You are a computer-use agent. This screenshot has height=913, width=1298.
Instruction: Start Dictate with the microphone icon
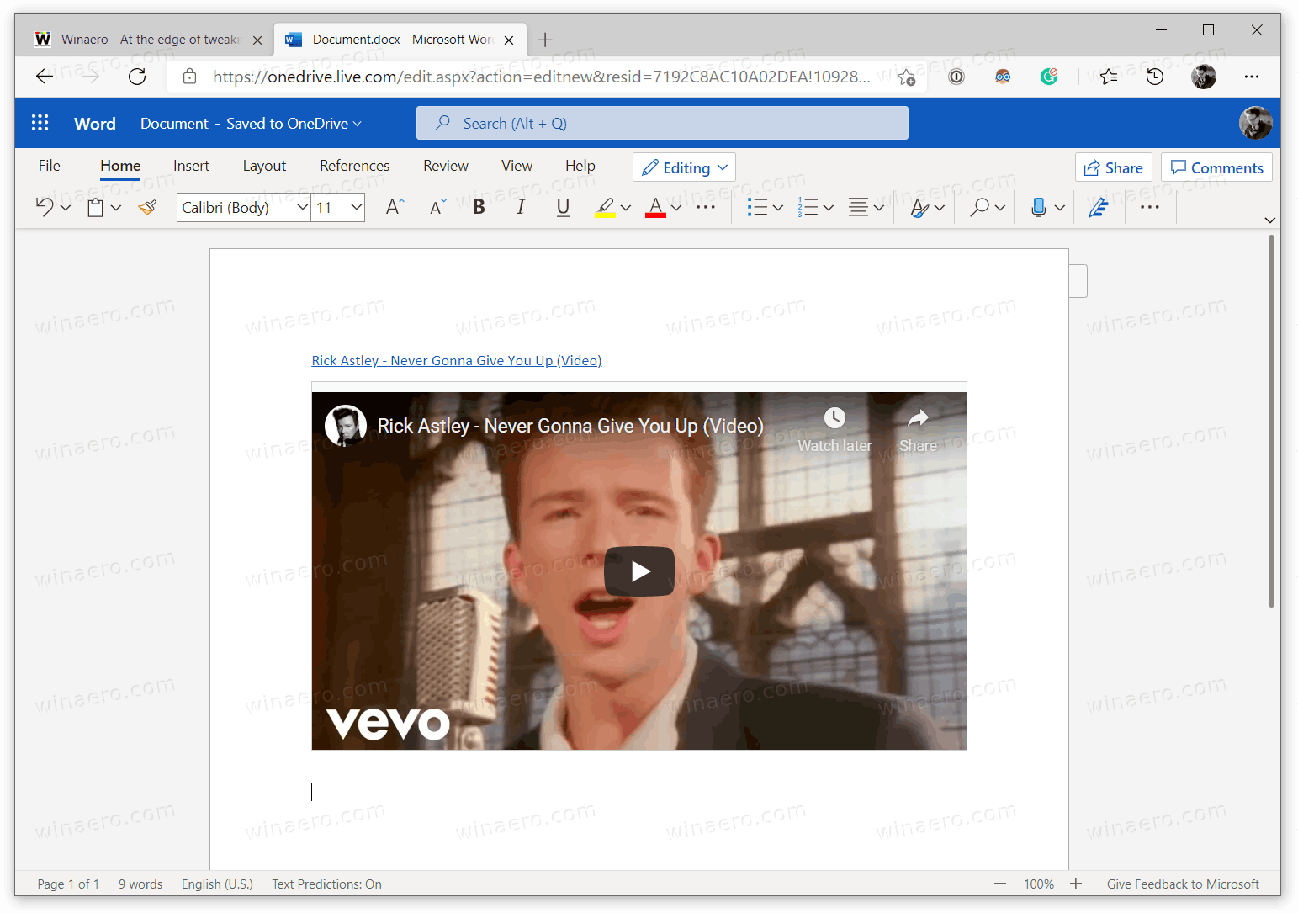click(x=1039, y=207)
